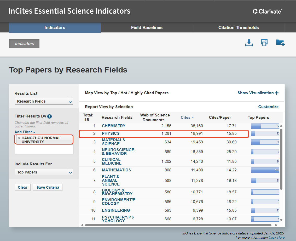Switch to the Field Baselines tab

147,27
